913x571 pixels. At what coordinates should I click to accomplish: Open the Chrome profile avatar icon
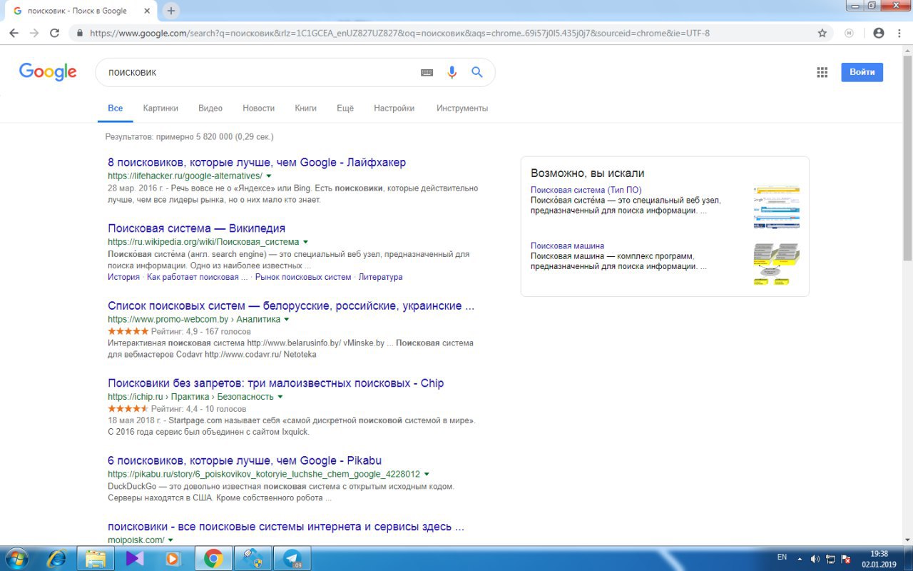point(879,33)
